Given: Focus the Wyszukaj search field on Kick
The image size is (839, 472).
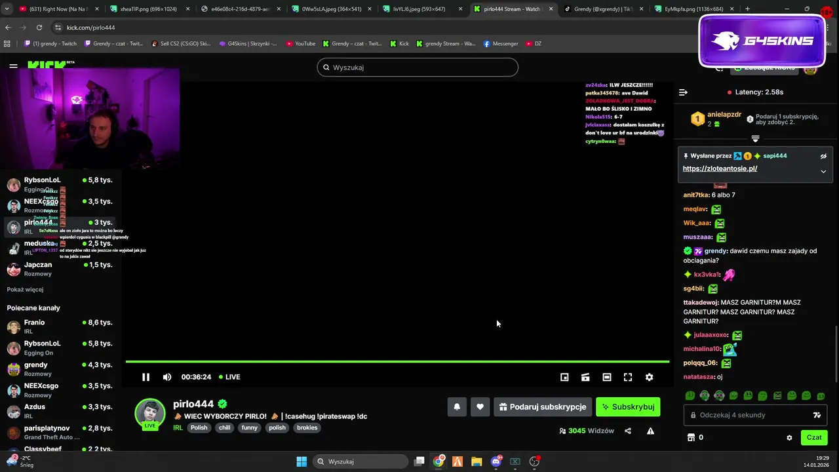Looking at the screenshot, I should tap(418, 68).
